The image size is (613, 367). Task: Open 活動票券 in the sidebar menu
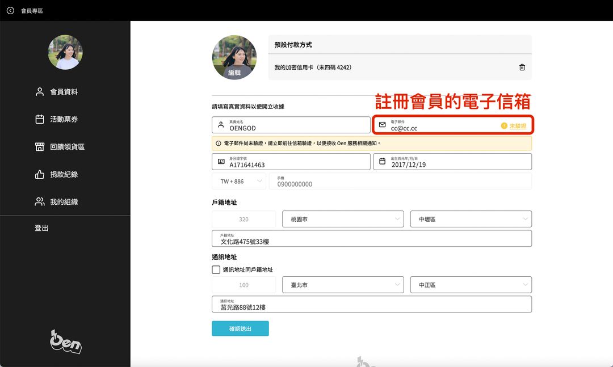pyautogui.click(x=64, y=119)
